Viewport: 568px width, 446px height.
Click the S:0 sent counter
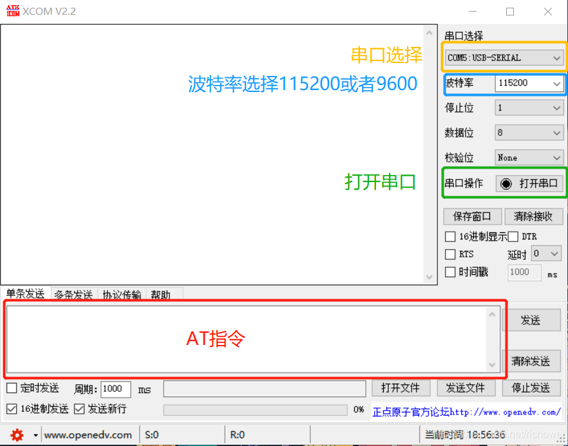point(152,435)
